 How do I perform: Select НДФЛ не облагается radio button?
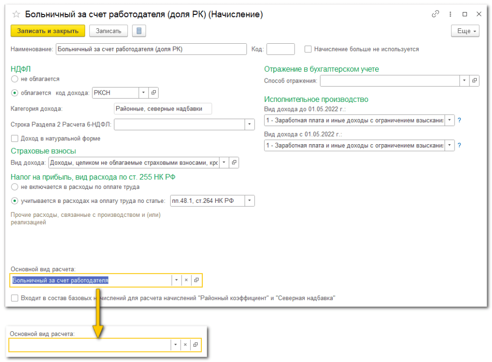tap(14, 78)
